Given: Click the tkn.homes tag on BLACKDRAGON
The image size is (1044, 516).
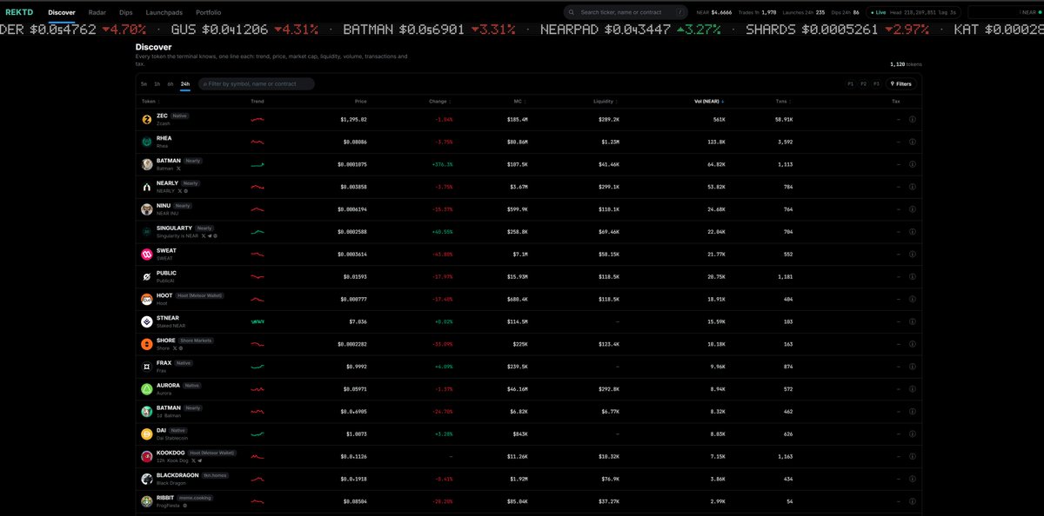Looking at the screenshot, I should tap(214, 475).
